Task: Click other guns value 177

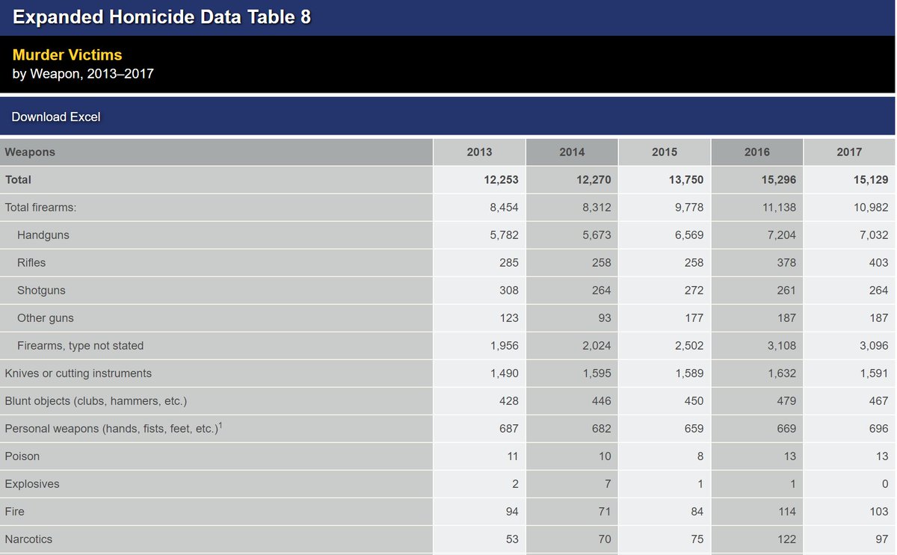Action: pos(694,317)
